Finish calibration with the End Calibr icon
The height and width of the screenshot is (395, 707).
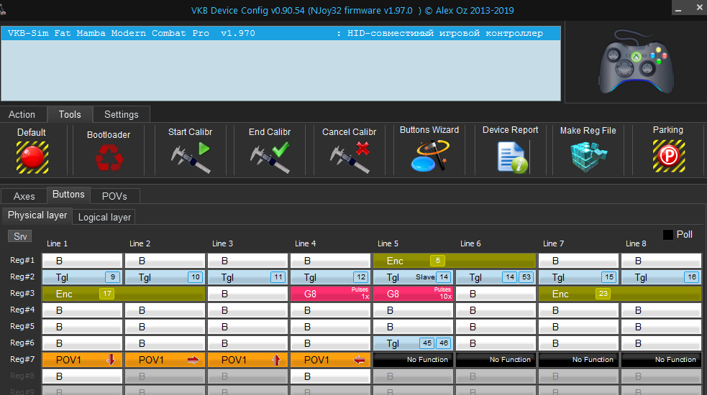click(x=270, y=157)
